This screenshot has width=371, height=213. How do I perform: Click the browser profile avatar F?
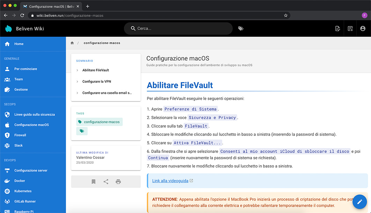(x=365, y=15)
